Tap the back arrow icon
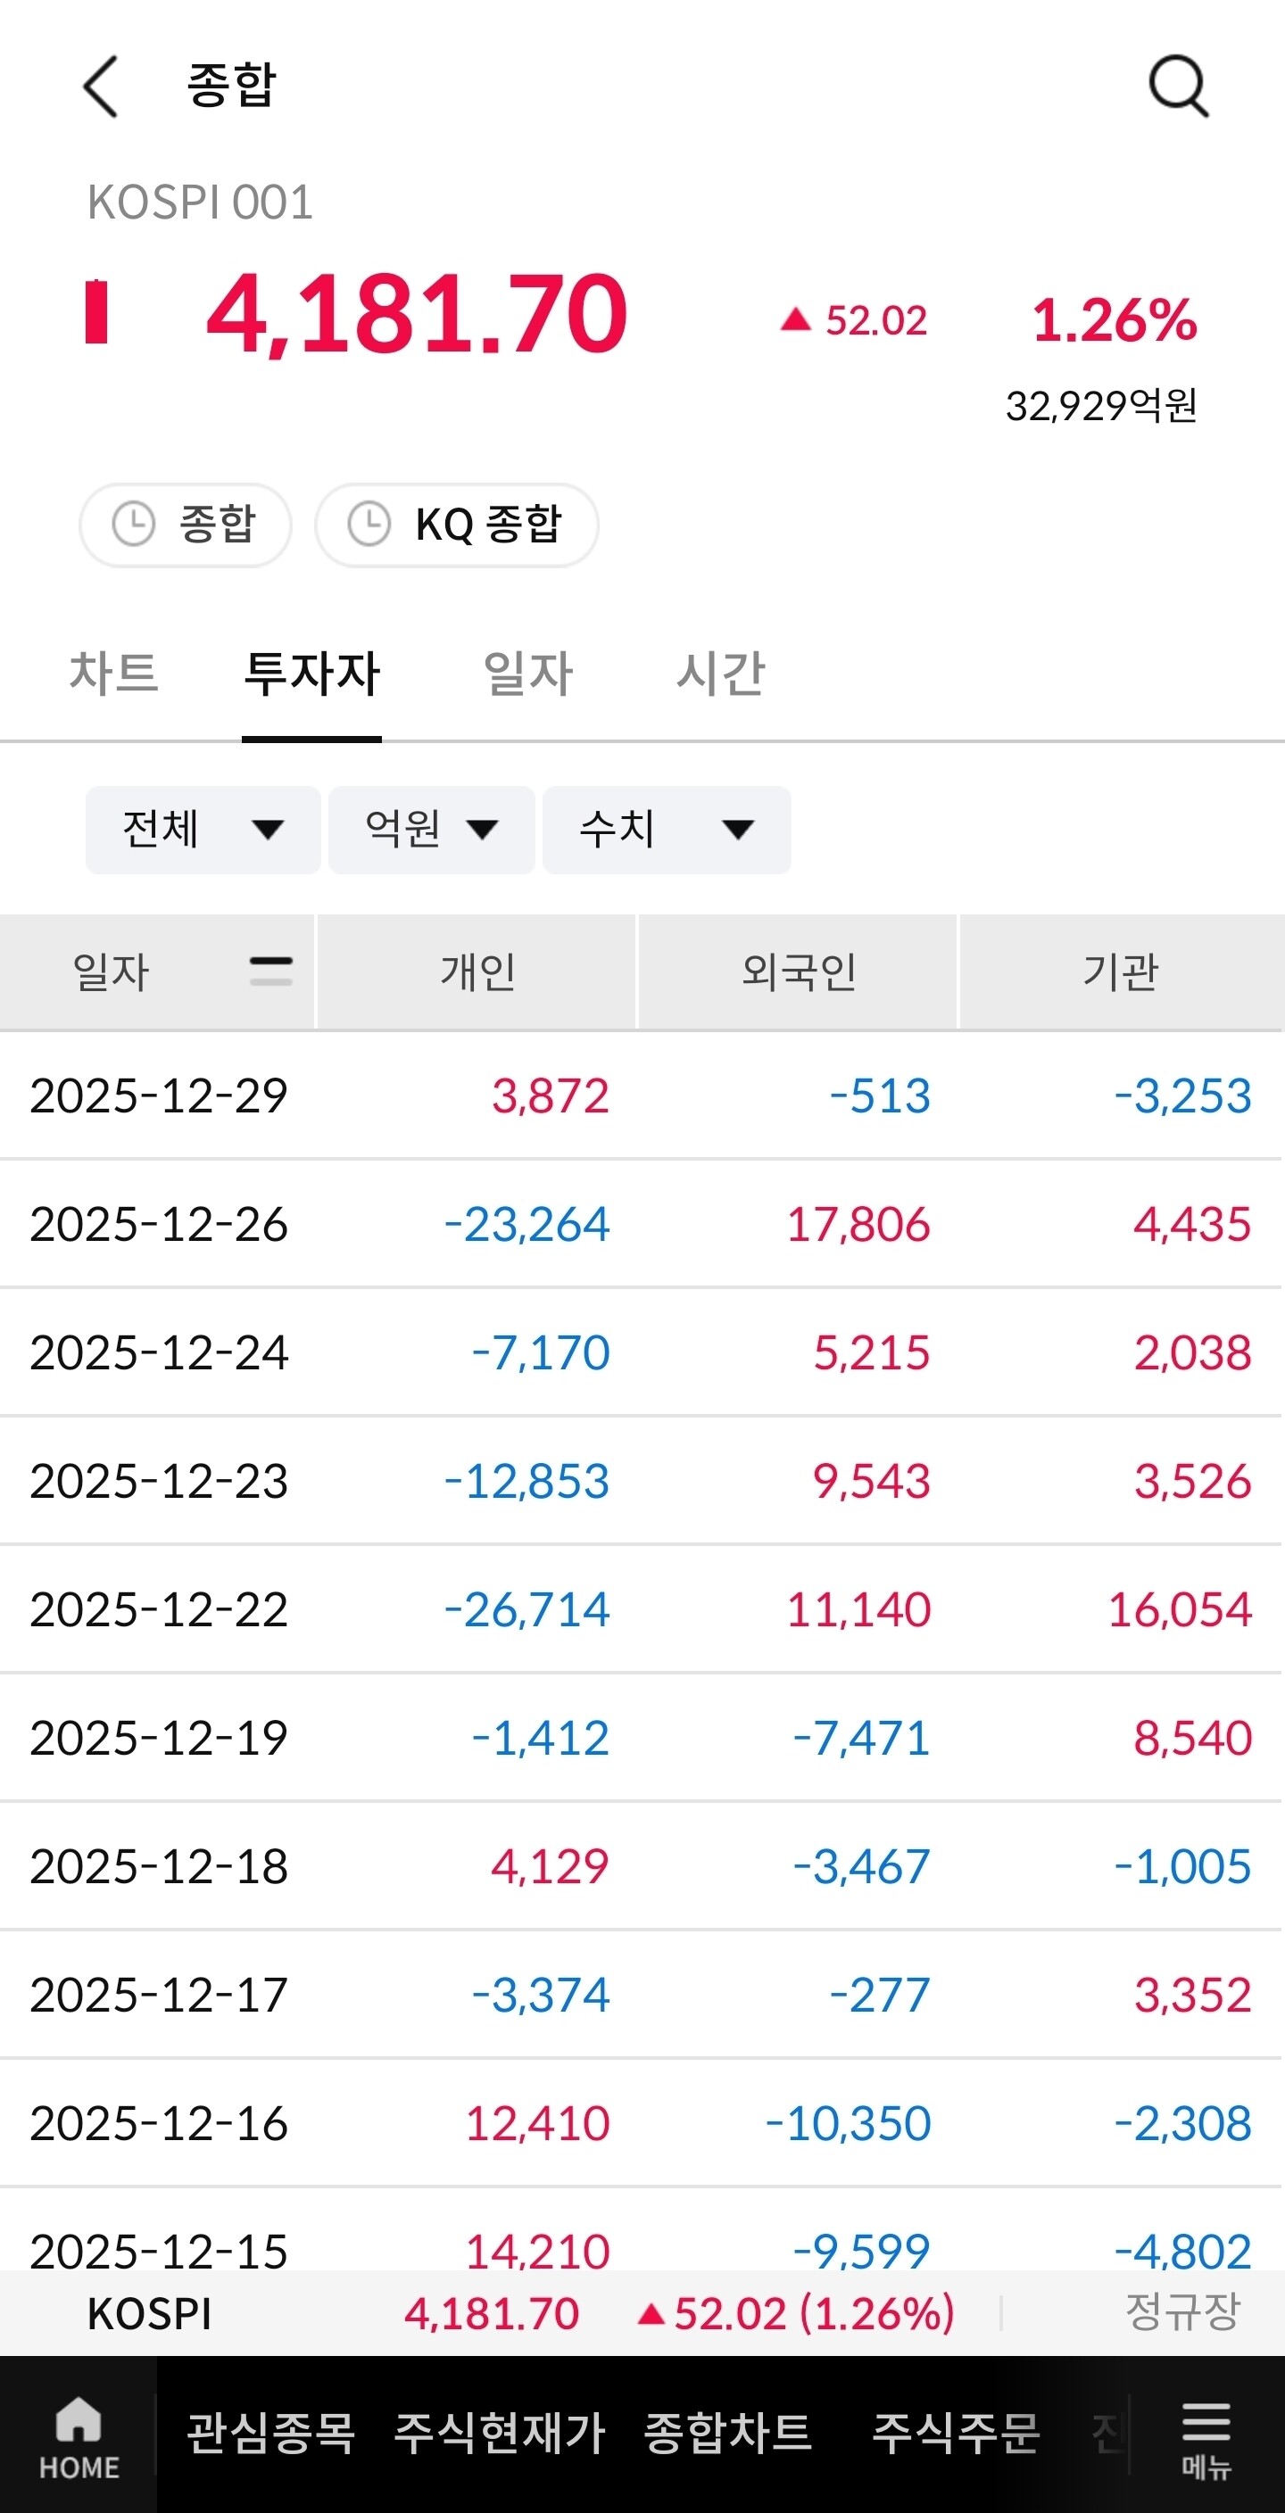 [101, 87]
